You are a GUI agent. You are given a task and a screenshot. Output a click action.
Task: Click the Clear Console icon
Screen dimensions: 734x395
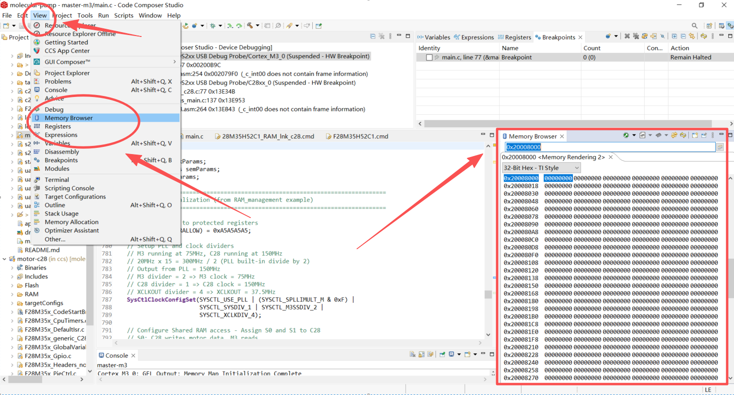point(412,355)
